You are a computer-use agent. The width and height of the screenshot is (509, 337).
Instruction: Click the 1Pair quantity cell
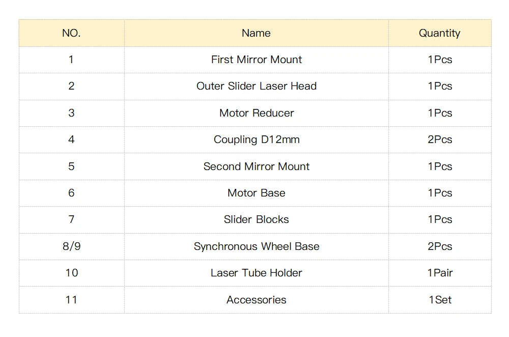[x=440, y=273]
